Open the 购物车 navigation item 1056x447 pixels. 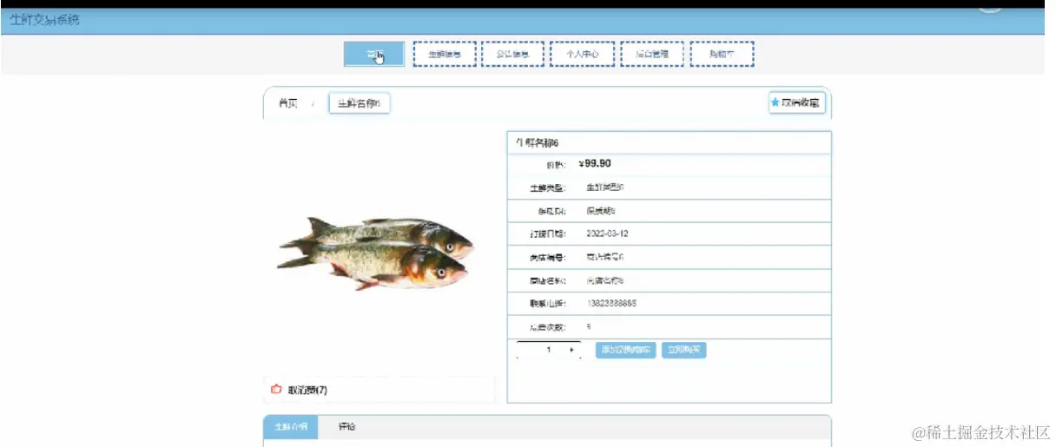pos(723,54)
